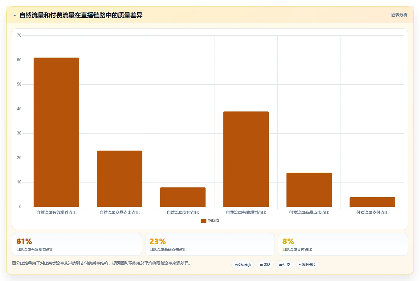The image size is (420, 281).
Task: Click the 付费流量支付占比 bar
Action: 372,202
